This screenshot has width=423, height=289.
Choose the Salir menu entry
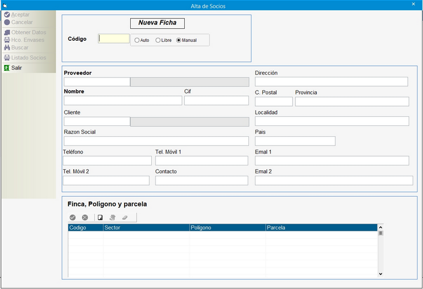[x=16, y=68]
